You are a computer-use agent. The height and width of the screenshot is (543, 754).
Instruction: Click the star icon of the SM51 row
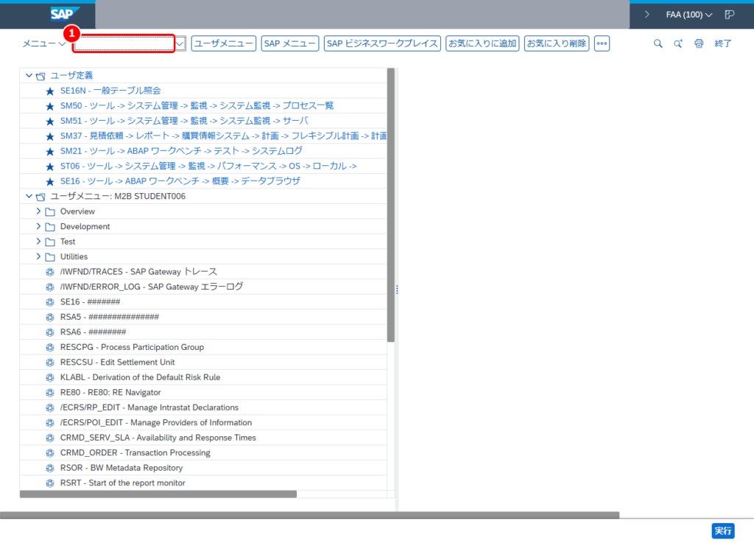coord(50,122)
